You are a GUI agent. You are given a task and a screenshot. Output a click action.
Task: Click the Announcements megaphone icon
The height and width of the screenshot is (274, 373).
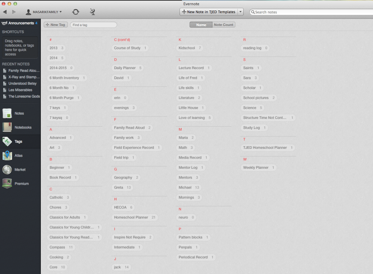point(4,23)
